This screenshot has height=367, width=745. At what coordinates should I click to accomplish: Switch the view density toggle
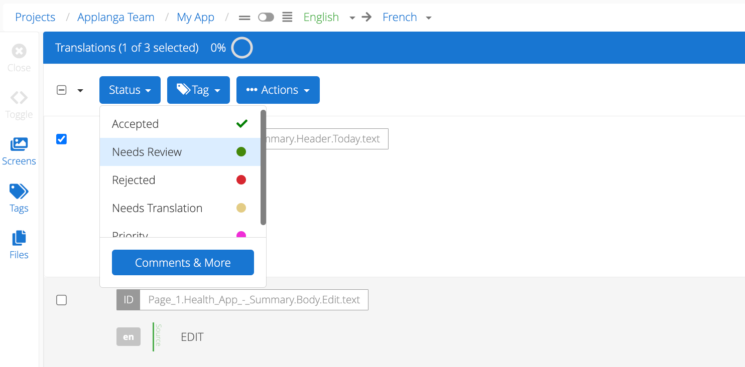tap(266, 18)
